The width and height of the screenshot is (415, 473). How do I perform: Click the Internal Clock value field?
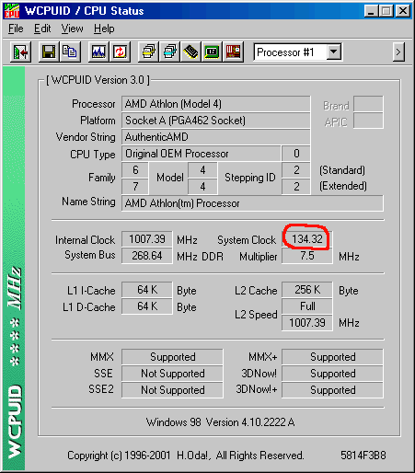pyautogui.click(x=147, y=239)
